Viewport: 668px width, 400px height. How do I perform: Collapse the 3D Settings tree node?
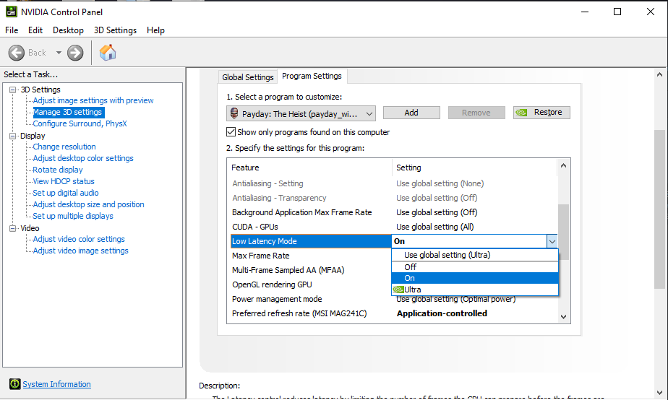[x=12, y=90]
